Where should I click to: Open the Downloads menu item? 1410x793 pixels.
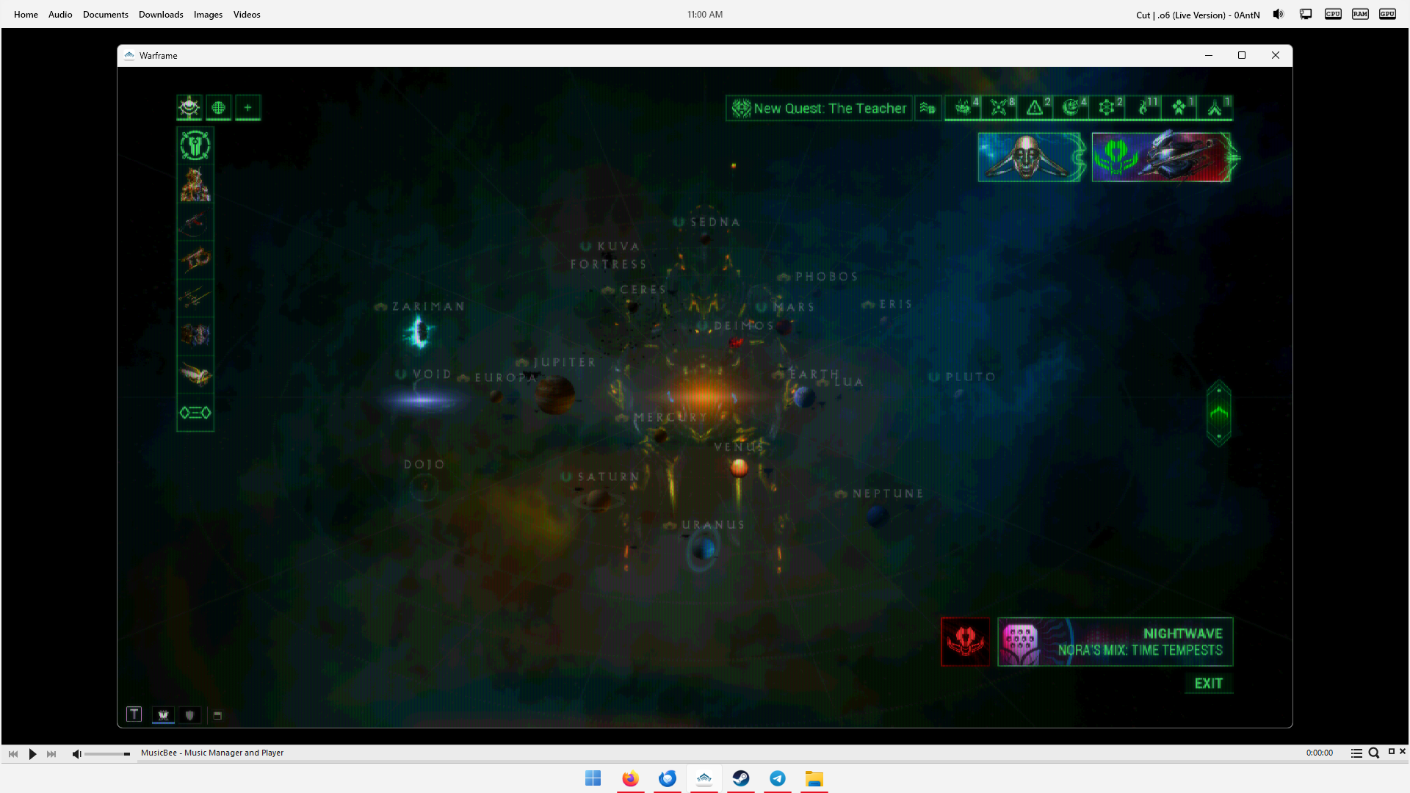tap(161, 15)
